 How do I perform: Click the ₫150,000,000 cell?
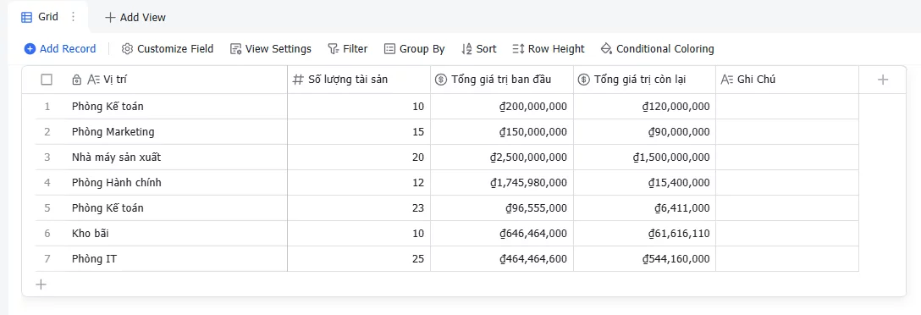(502, 131)
